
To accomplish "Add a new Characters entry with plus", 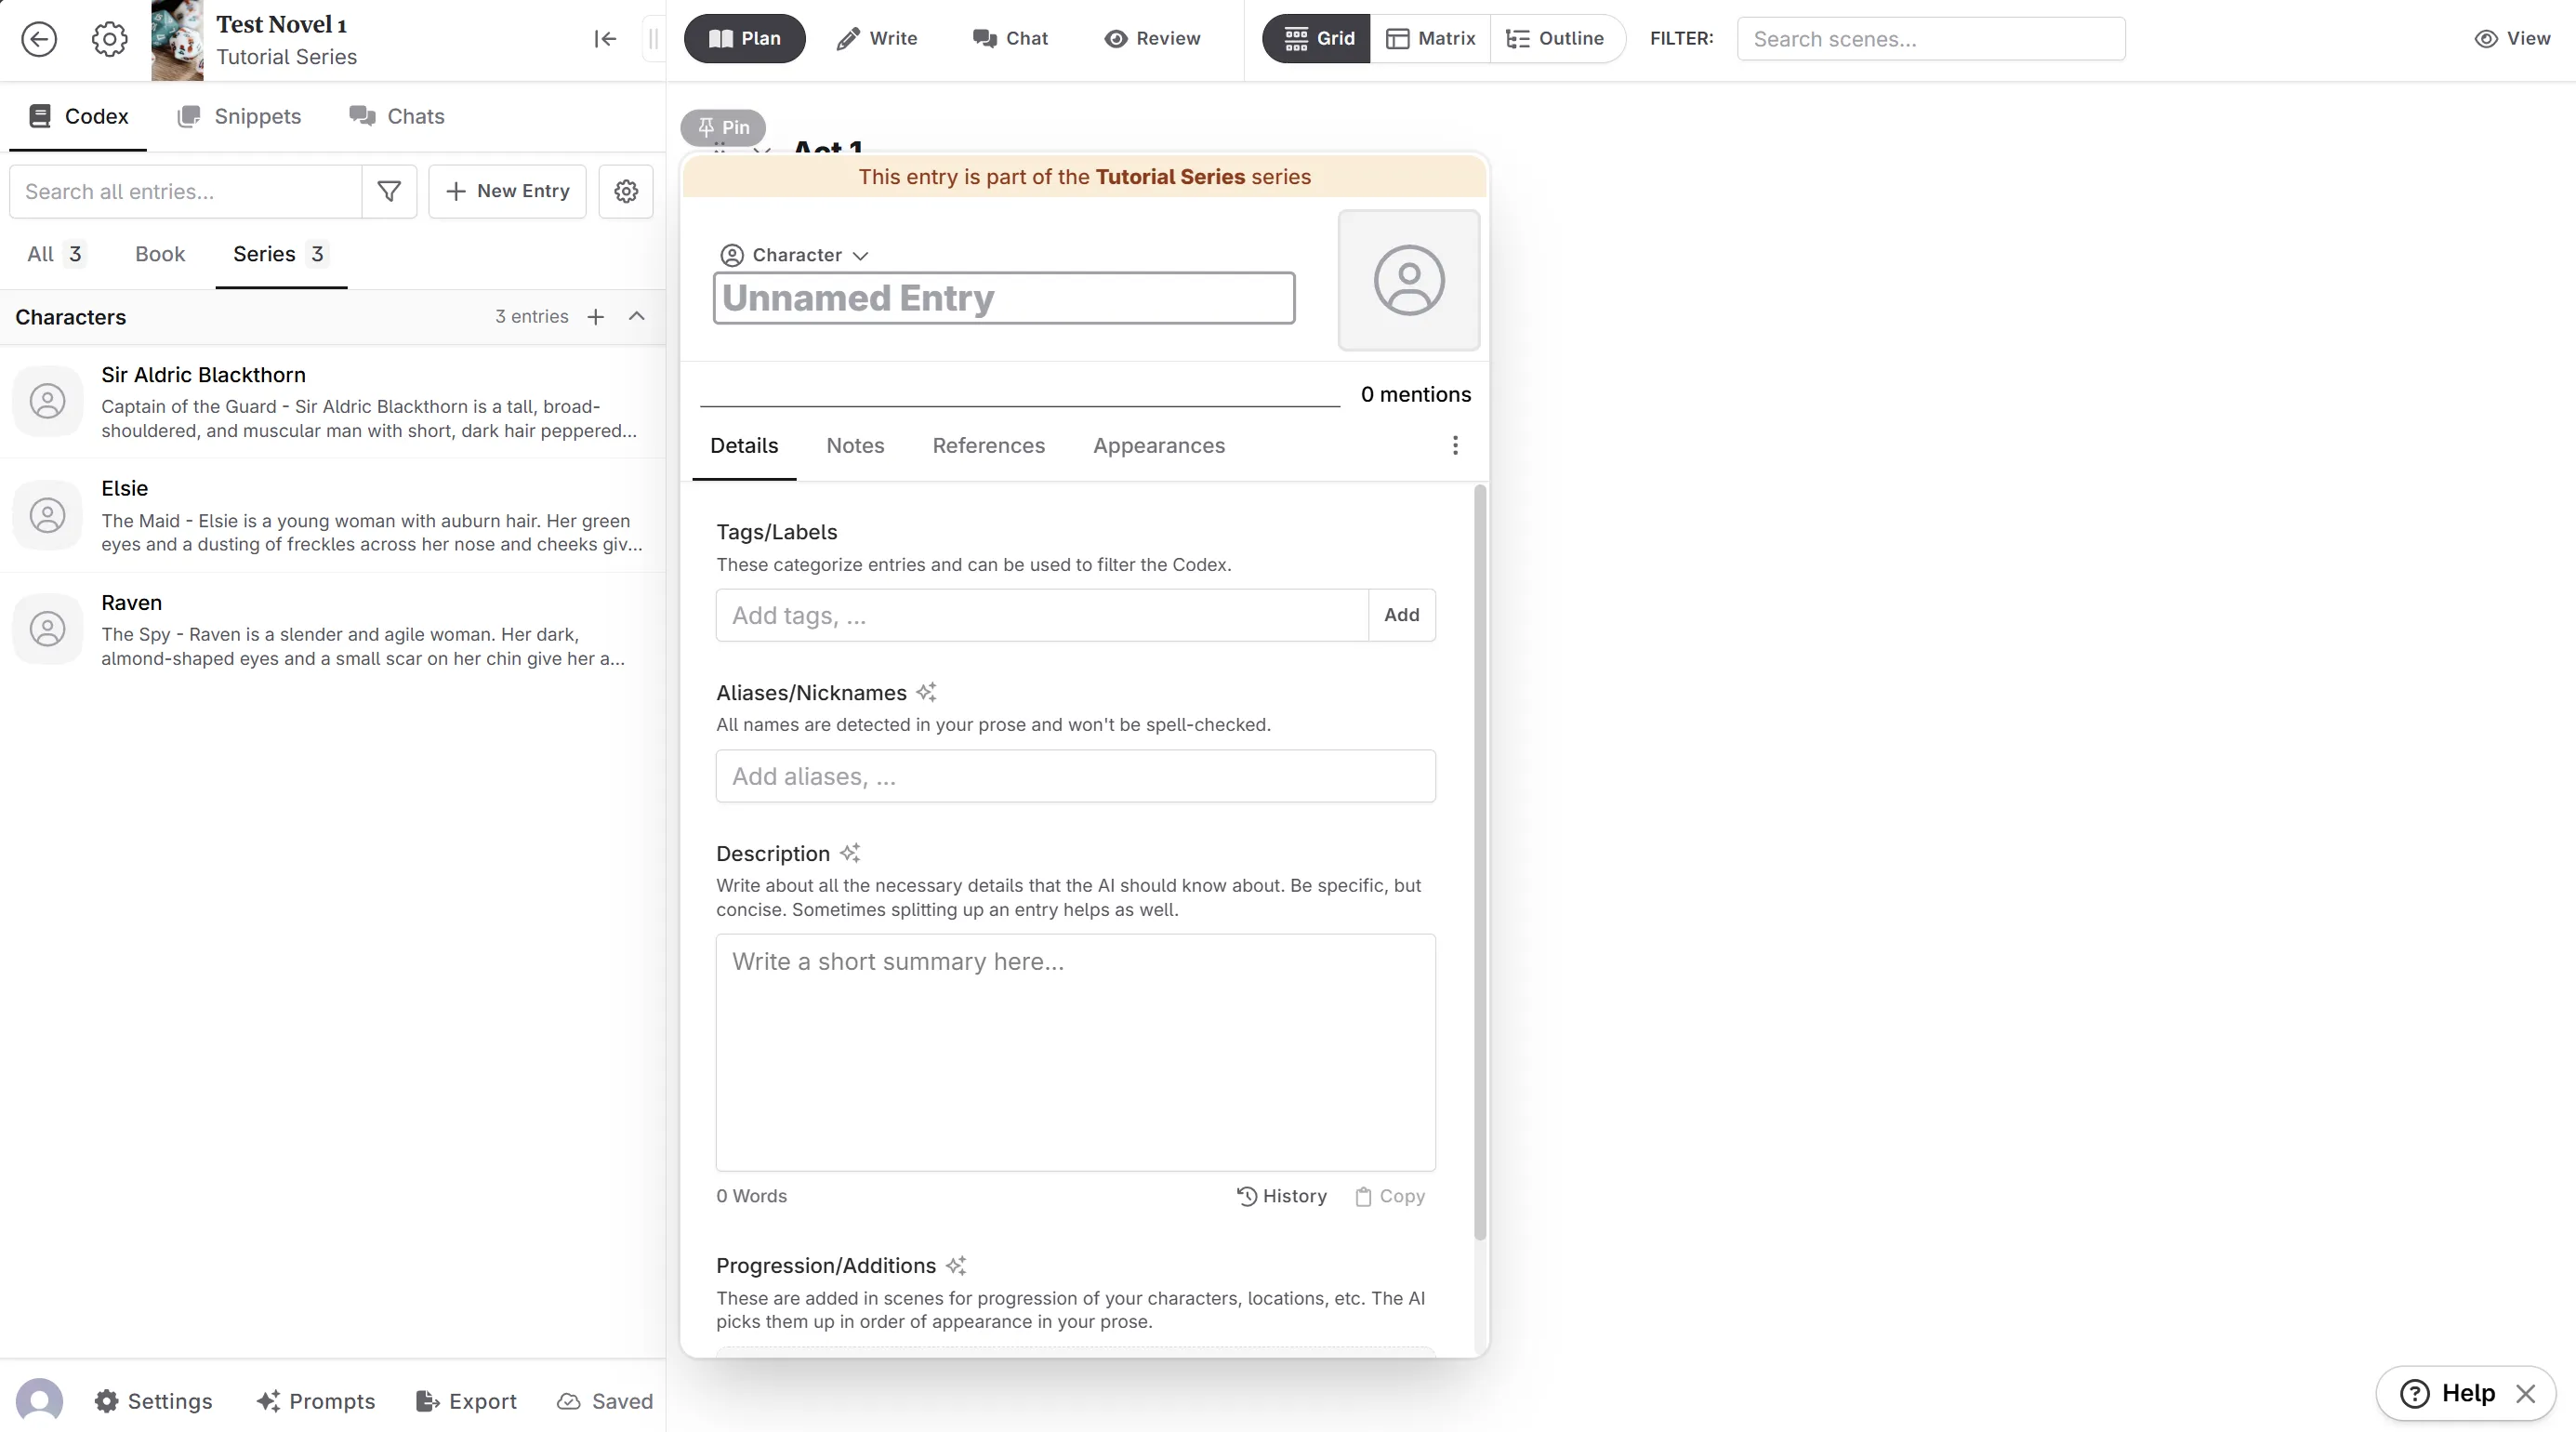I will click(596, 317).
